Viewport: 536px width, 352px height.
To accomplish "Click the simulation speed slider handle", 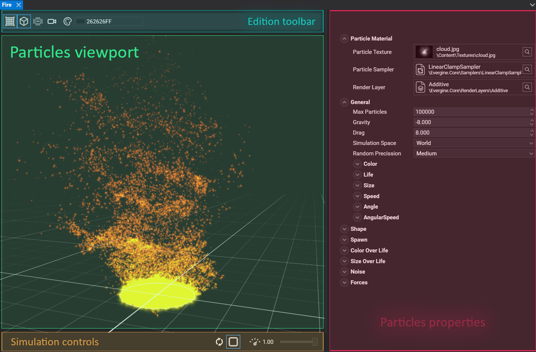I will click(315, 342).
